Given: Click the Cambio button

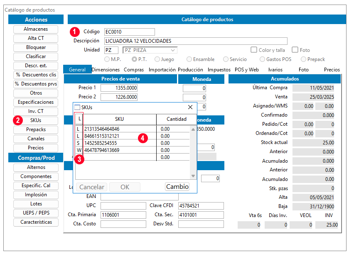Looking at the screenshot, I should pyautogui.click(x=177, y=187).
